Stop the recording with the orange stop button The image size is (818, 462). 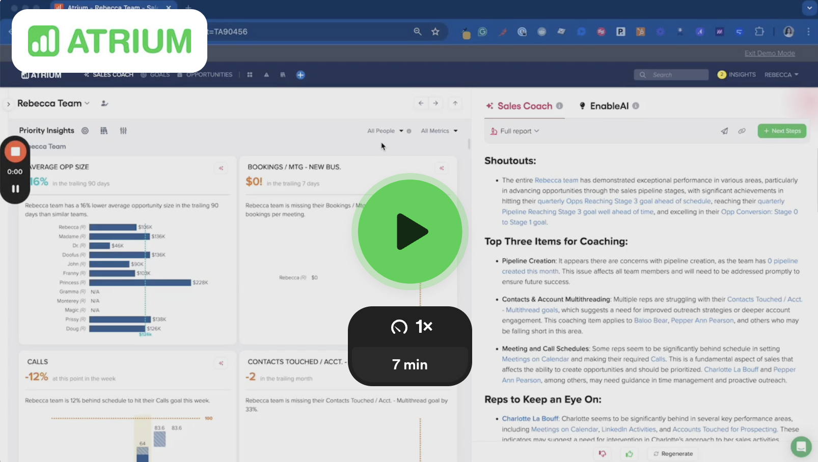(x=15, y=151)
